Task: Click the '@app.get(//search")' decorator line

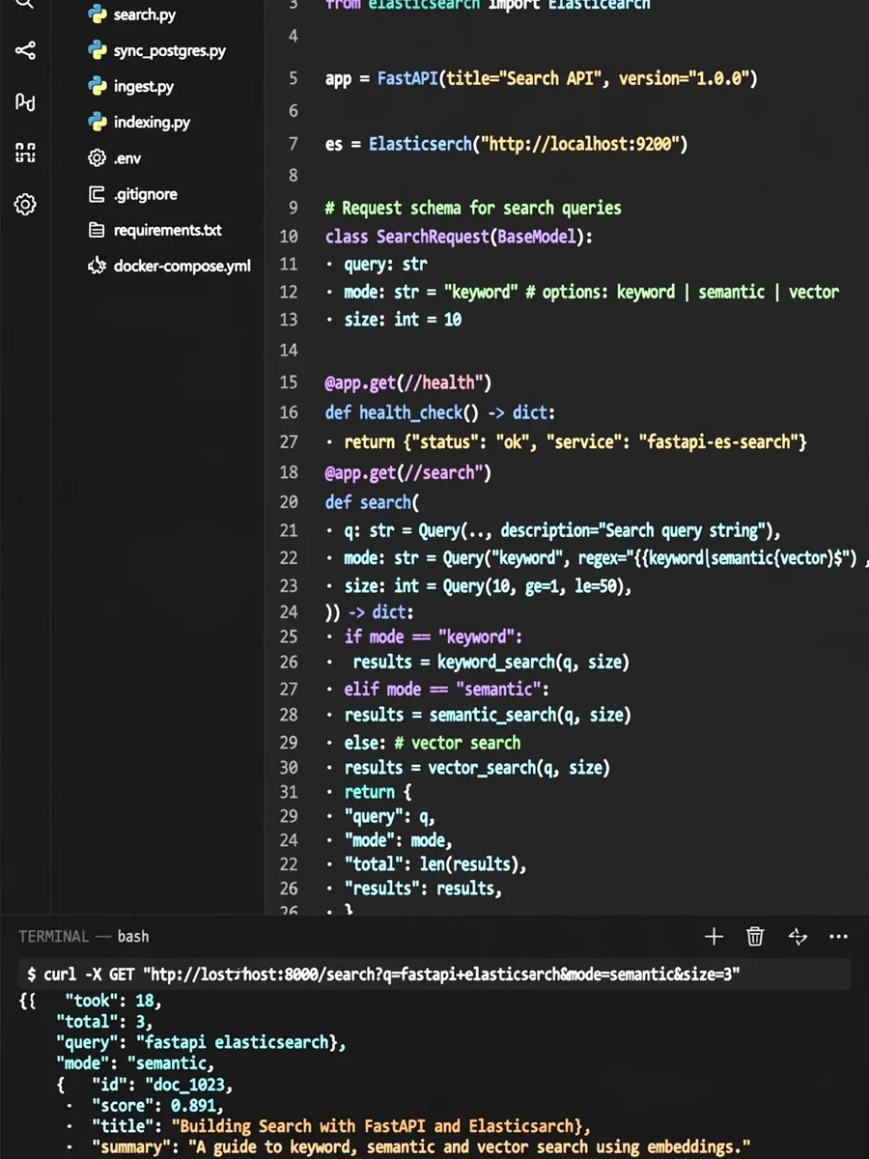Action: [408, 472]
